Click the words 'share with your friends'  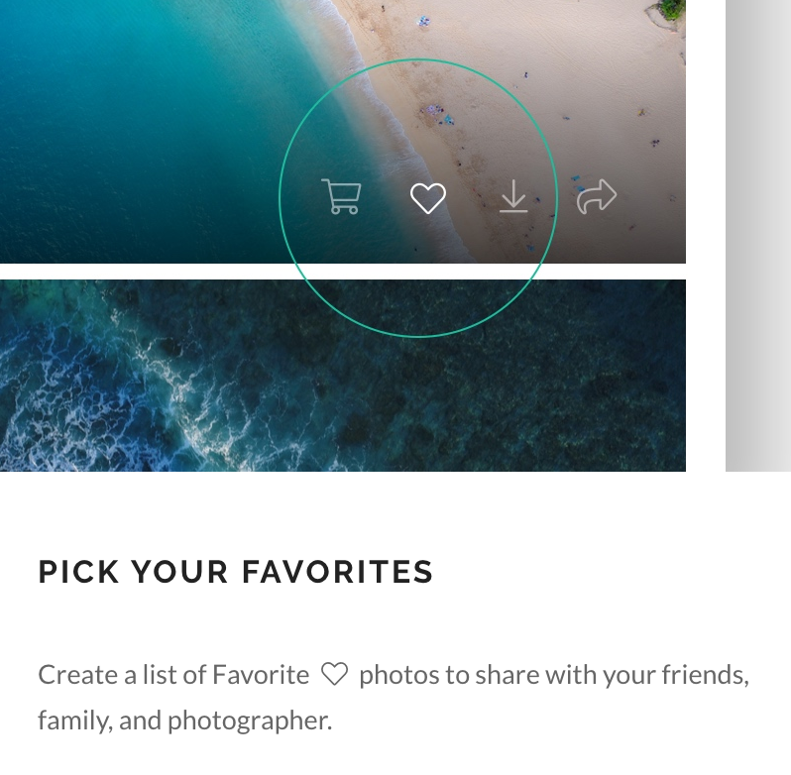[613, 675]
